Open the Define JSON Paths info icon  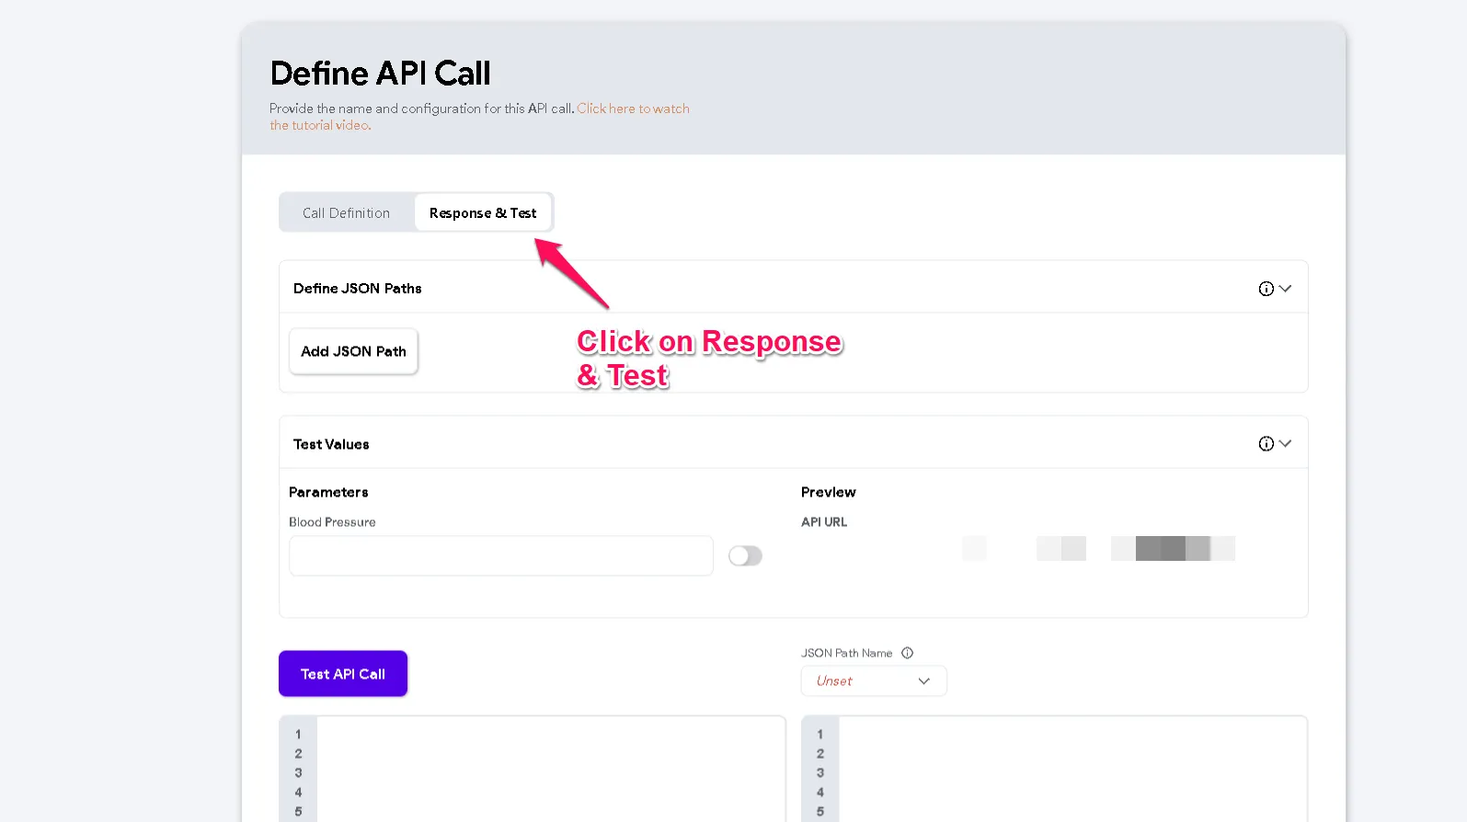[x=1266, y=289]
